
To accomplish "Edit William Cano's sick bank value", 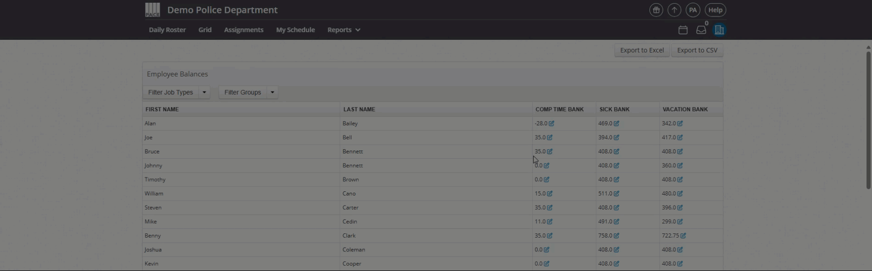I will tap(616, 194).
